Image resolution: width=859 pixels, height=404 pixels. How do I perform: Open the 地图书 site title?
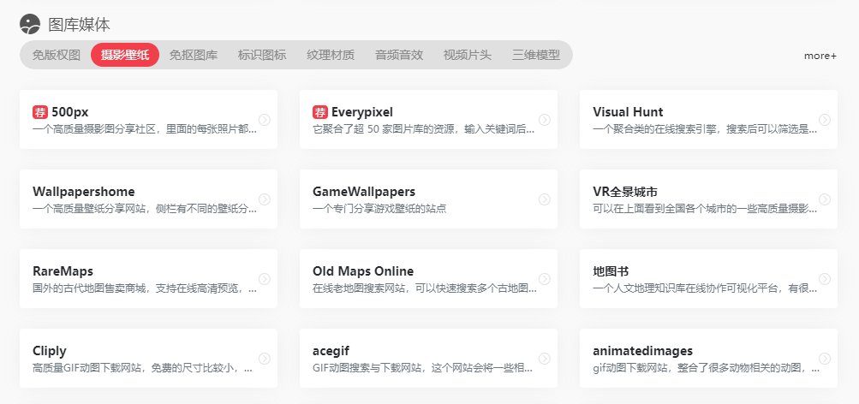coord(611,271)
